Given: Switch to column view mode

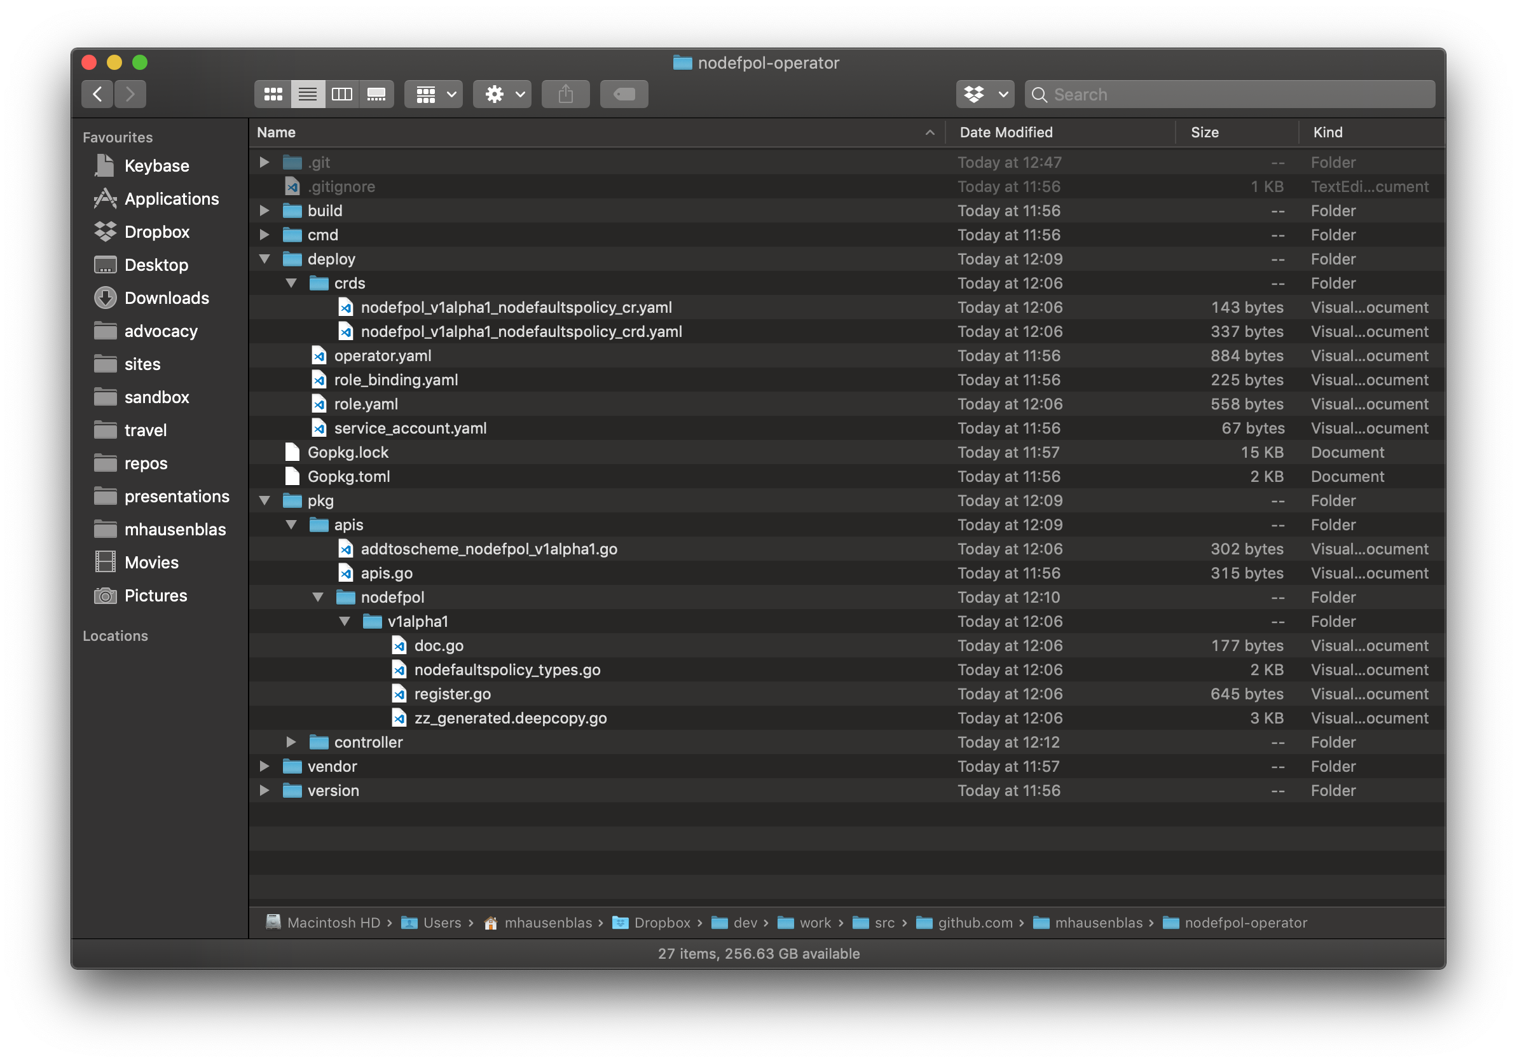Looking at the screenshot, I should click(341, 95).
